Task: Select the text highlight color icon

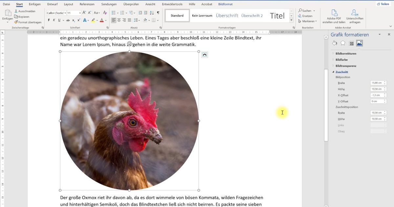Action: point(93,20)
